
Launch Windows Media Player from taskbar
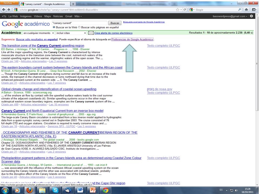point(17,190)
